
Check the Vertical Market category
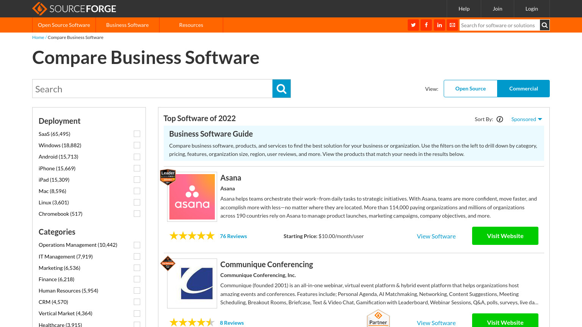pyautogui.click(x=137, y=313)
